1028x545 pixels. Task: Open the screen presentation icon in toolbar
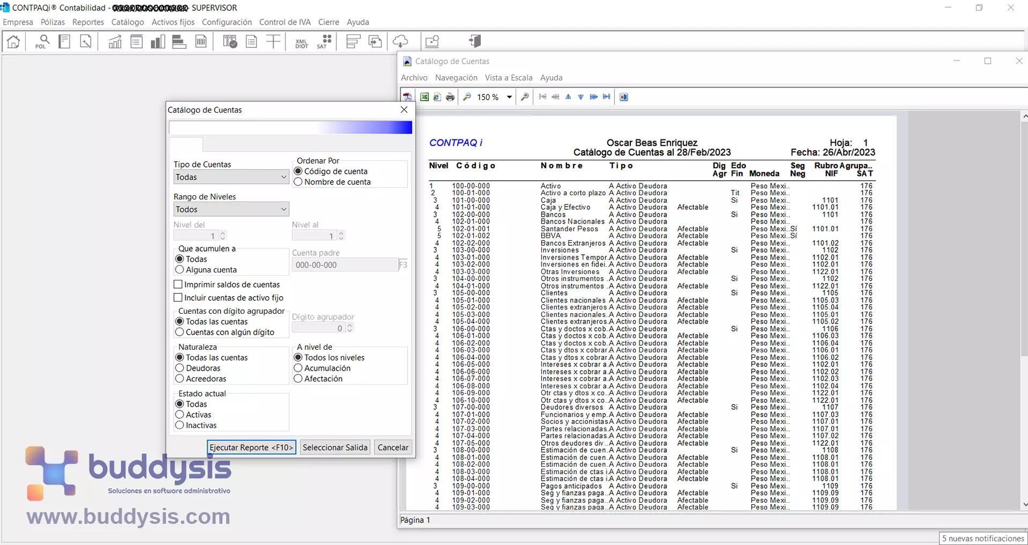(x=432, y=41)
